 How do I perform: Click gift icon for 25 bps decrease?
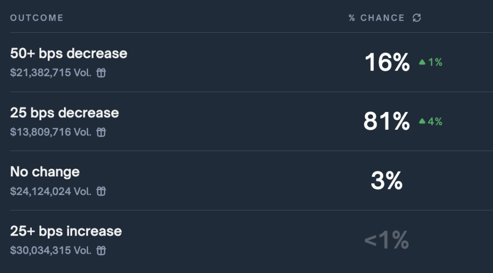coord(101,132)
